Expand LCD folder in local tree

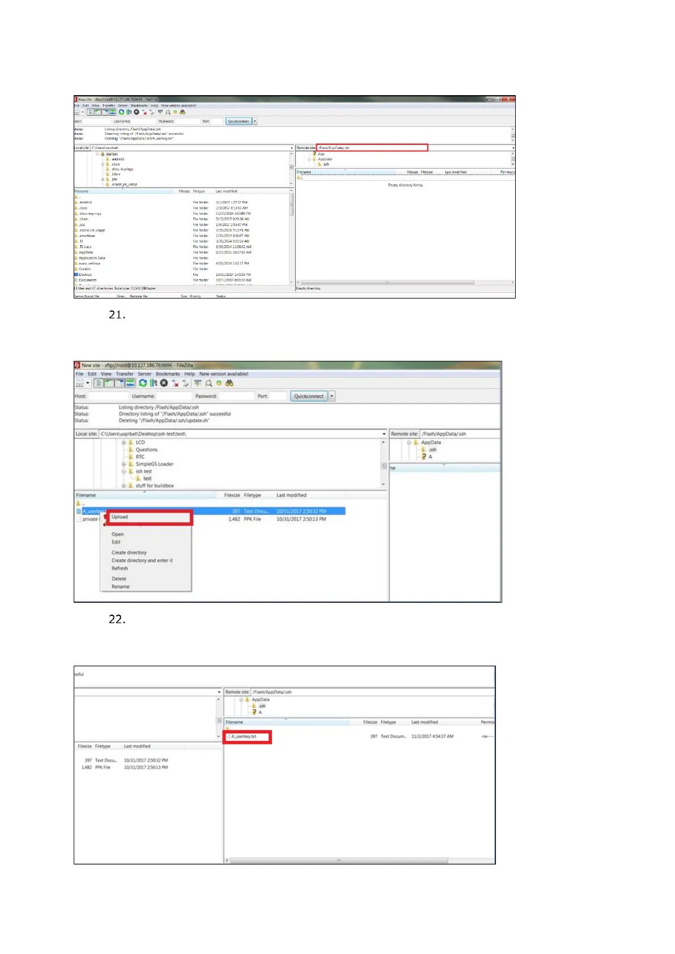point(124,442)
